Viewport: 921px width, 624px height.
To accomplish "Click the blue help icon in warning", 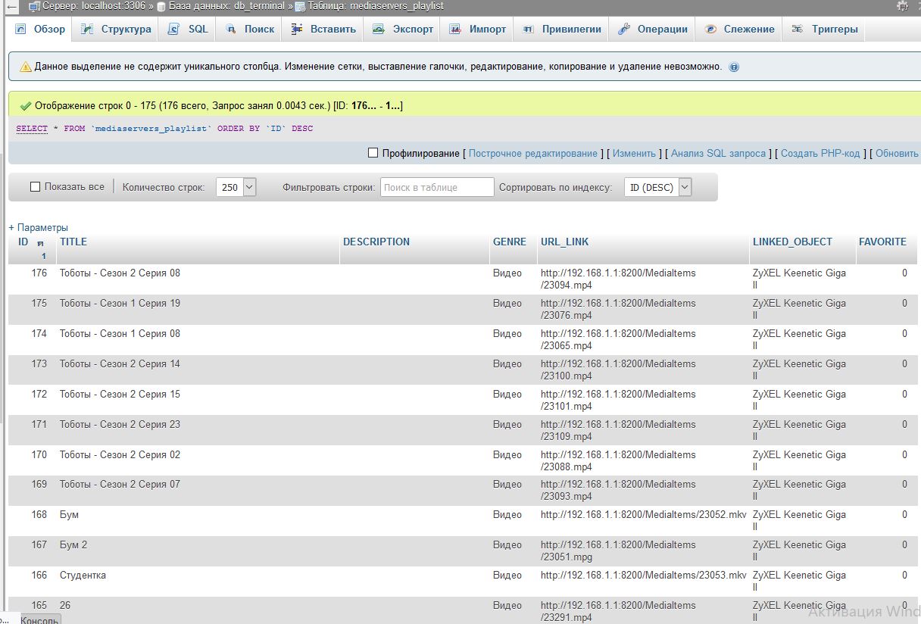I will (734, 67).
